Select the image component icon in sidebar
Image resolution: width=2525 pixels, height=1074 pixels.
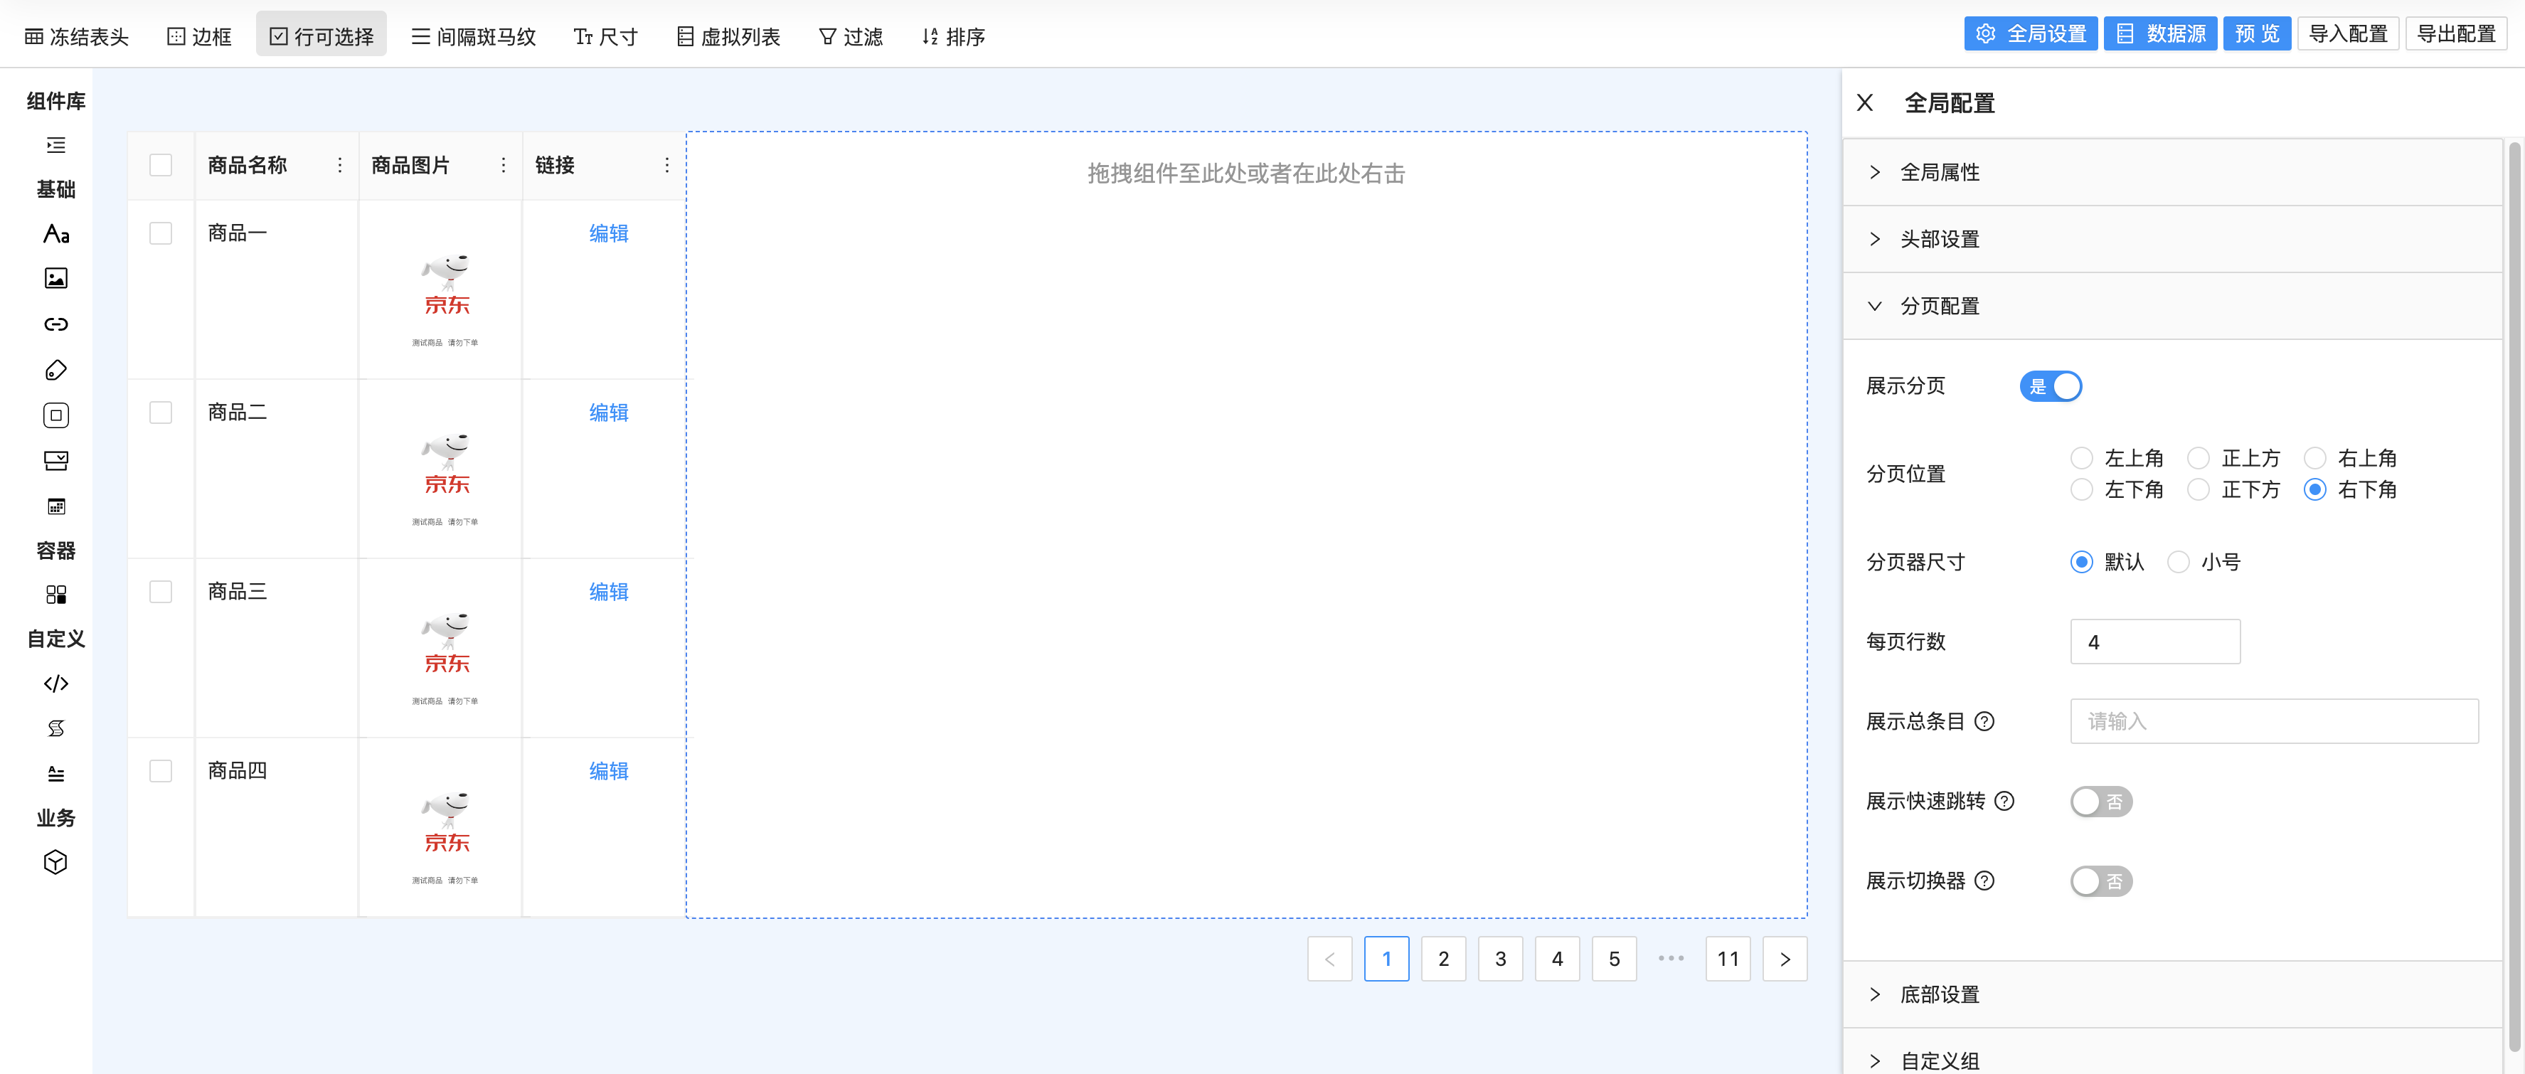56,278
